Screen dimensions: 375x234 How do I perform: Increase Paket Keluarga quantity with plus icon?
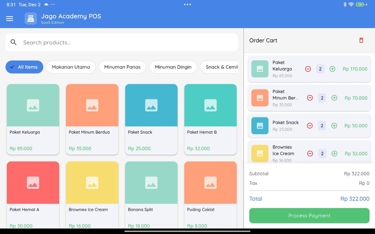tap(332, 69)
